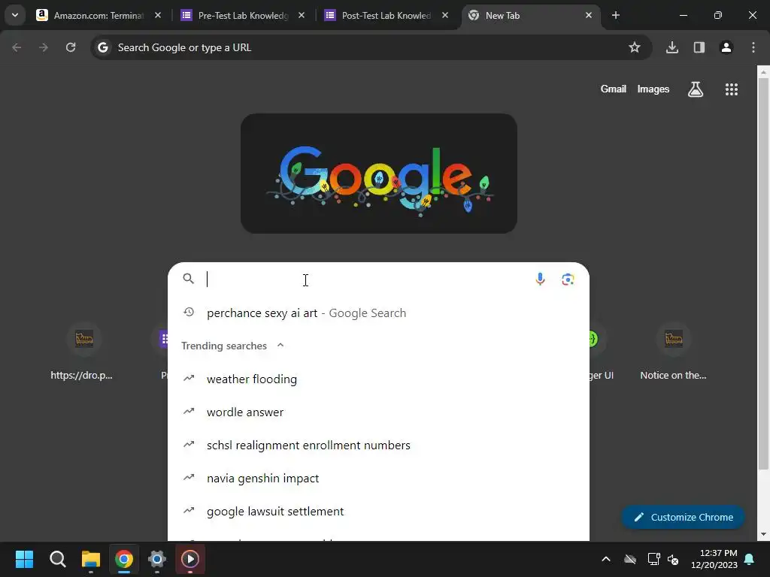Click the Google holiday lights doodle
Image resolution: width=770 pixels, height=577 pixels.
379,174
